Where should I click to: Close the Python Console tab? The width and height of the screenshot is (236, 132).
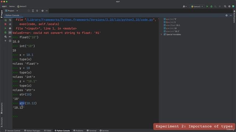(21, 15)
